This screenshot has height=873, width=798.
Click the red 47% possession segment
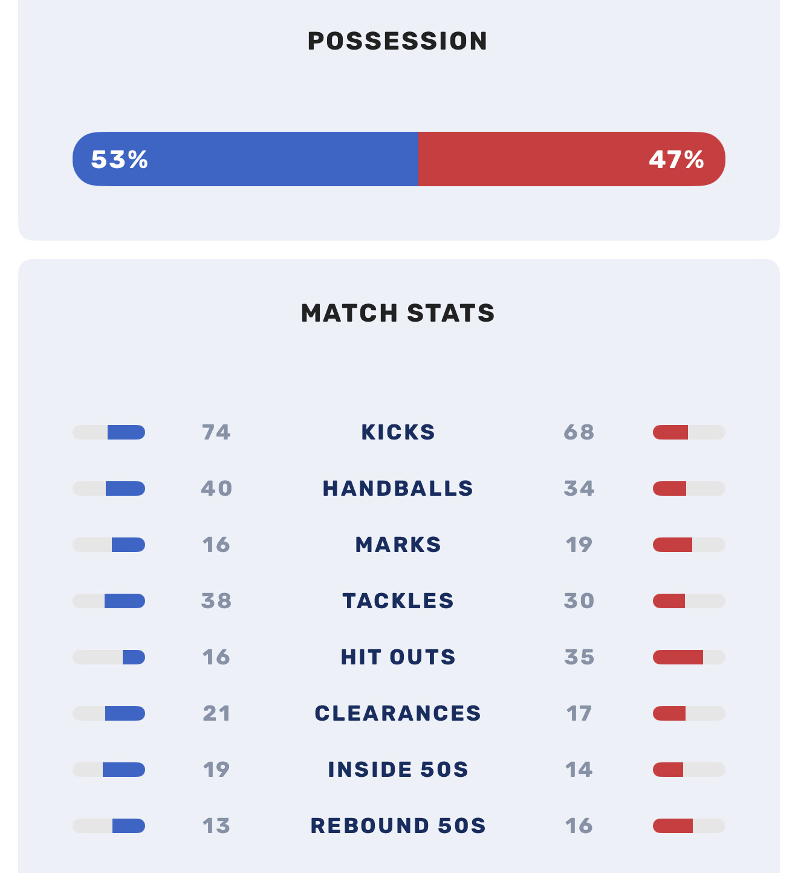(571, 159)
